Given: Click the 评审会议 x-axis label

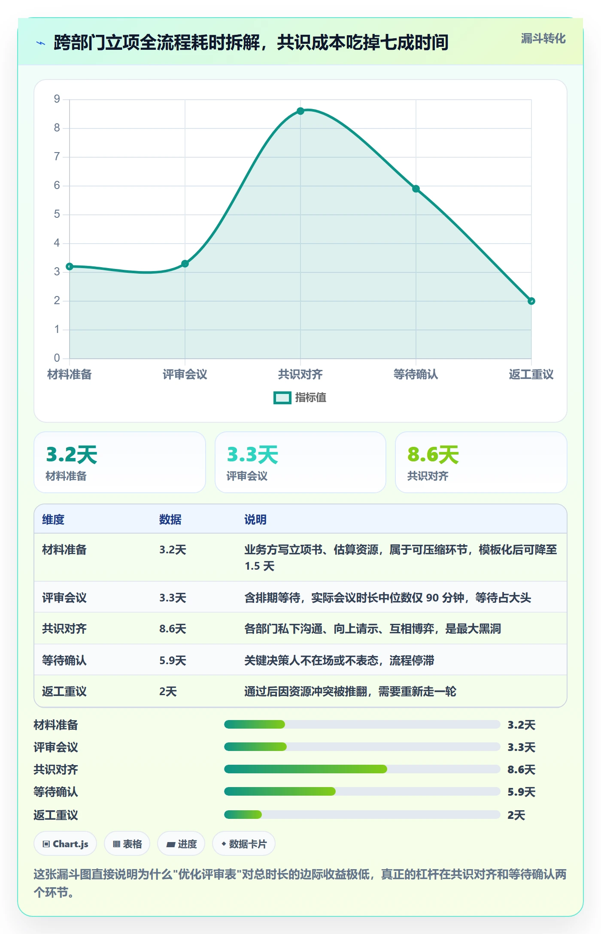Looking at the screenshot, I should point(185,374).
